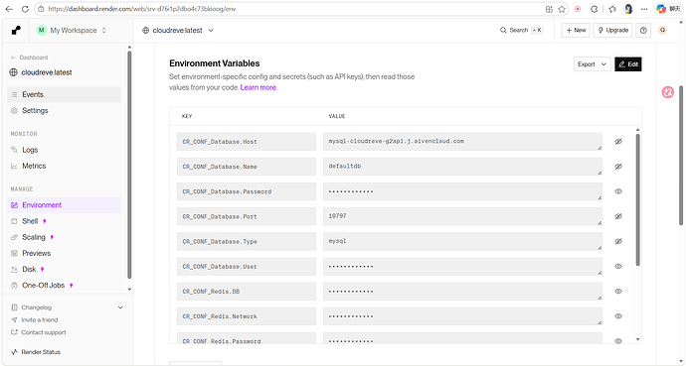Click Invite a friend
This screenshot has height=366, width=686.
click(35, 320)
